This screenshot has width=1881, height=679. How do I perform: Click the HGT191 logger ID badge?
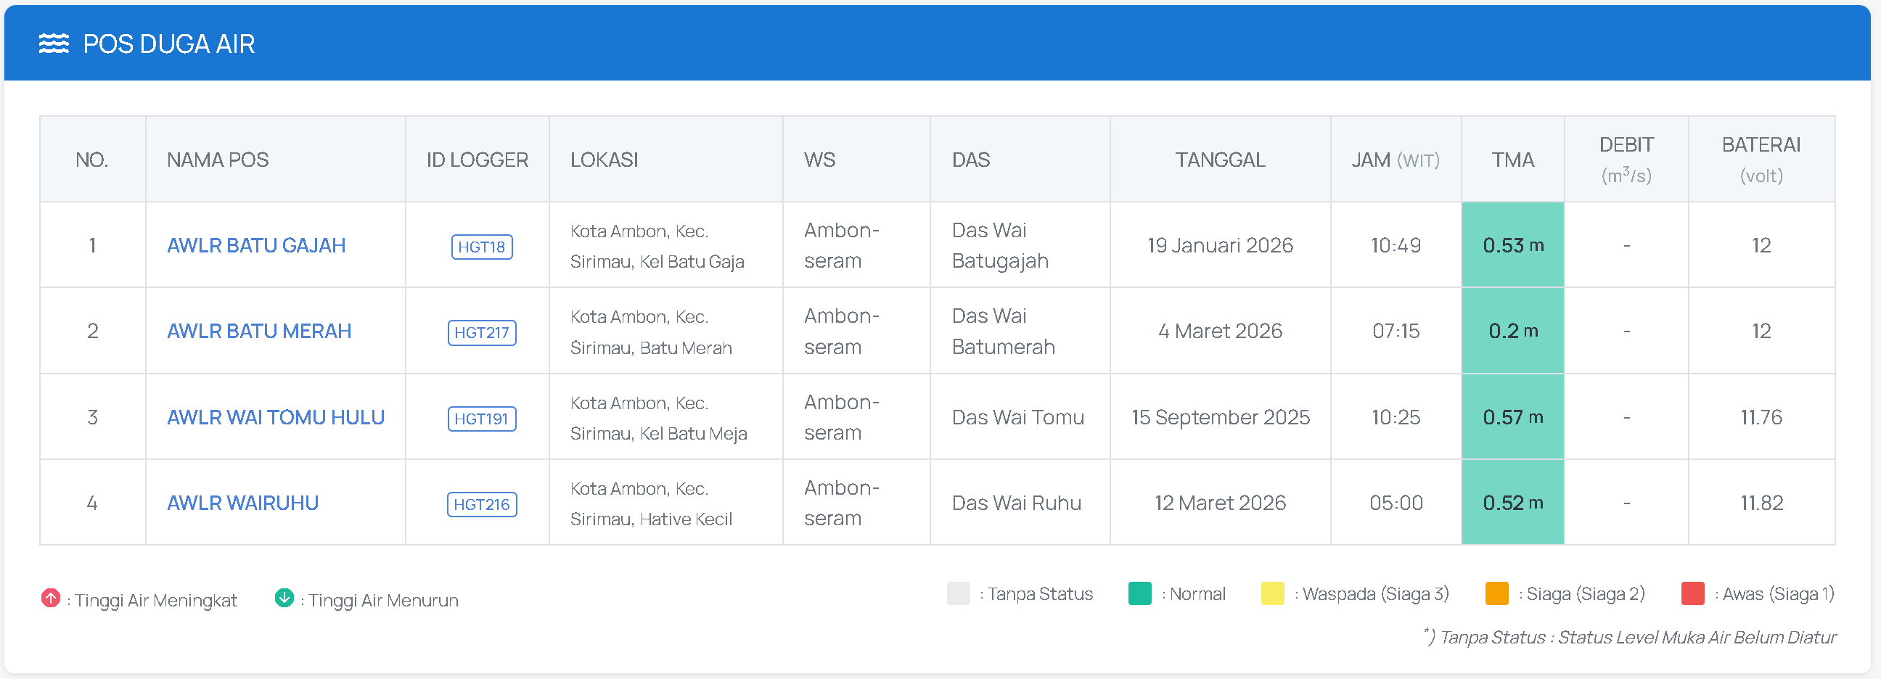pos(482,419)
